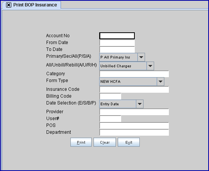Click the P All Primary Ins combo box text
Image resolution: width=209 pixels, height=171 pixels.
pos(115,57)
